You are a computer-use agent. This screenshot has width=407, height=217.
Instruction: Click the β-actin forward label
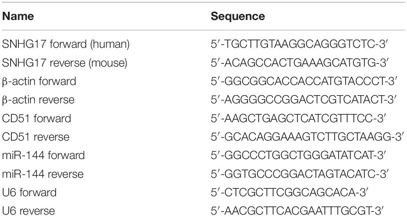39,81
